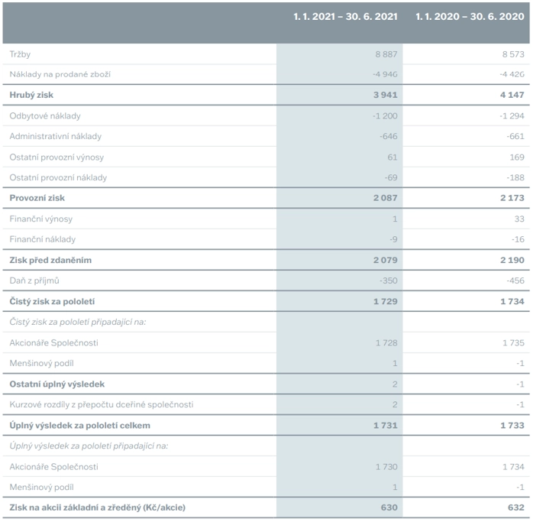This screenshot has width=533, height=522.
Task: Select the Zisk před zdaněním row label
Action: click(50, 260)
